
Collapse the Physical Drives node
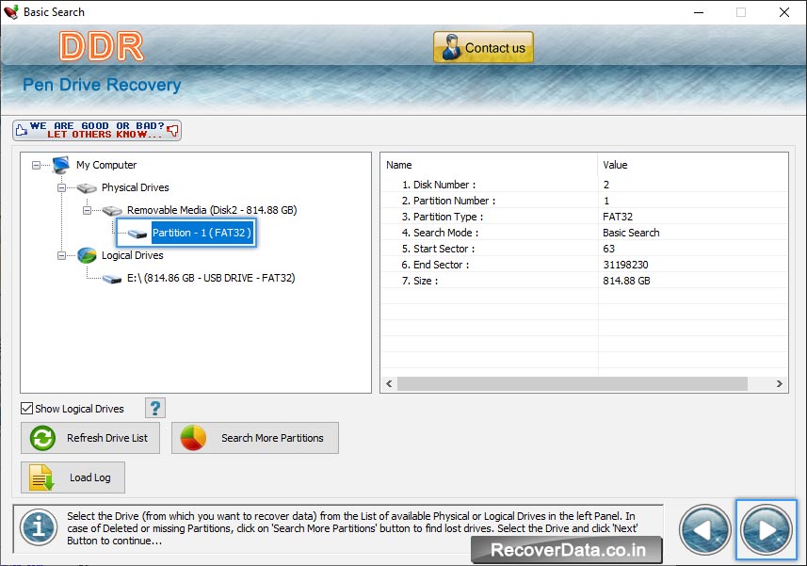point(61,187)
